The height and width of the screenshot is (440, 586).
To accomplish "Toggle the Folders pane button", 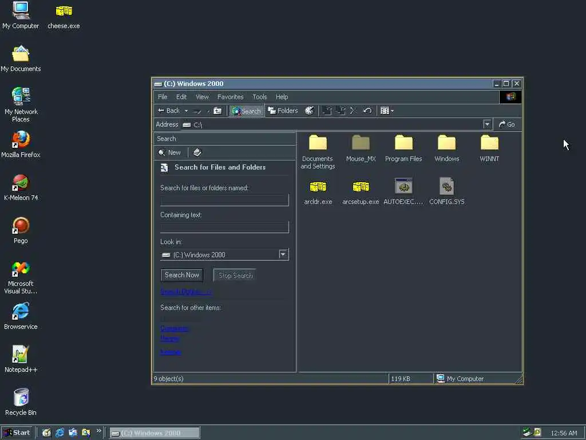I will pyautogui.click(x=283, y=111).
